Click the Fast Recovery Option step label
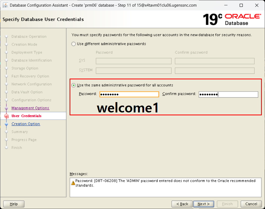The height and width of the screenshot is (209, 265). [30, 76]
